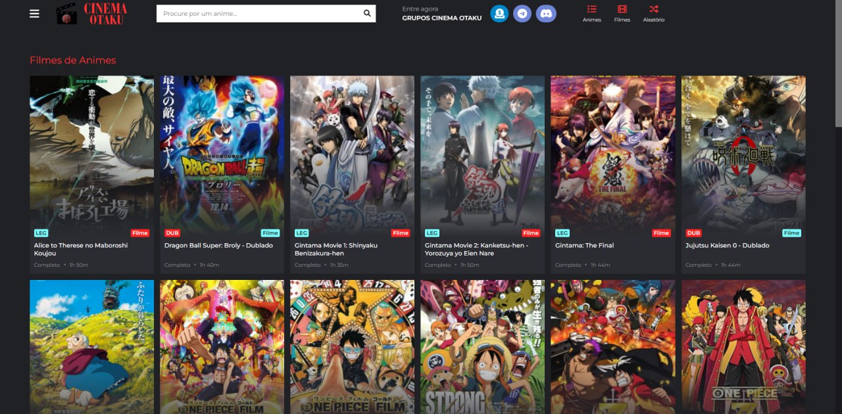Click DUB badge on Dragon Ball Super Broly
842x414 pixels.
point(172,233)
